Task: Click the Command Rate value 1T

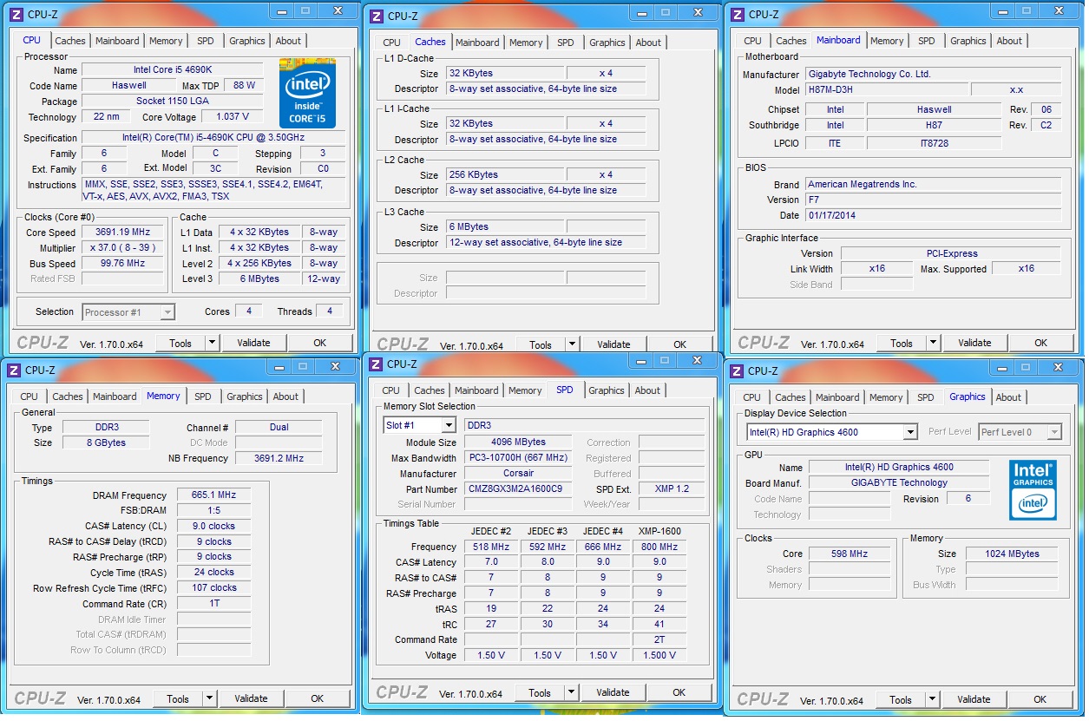Action: click(213, 603)
